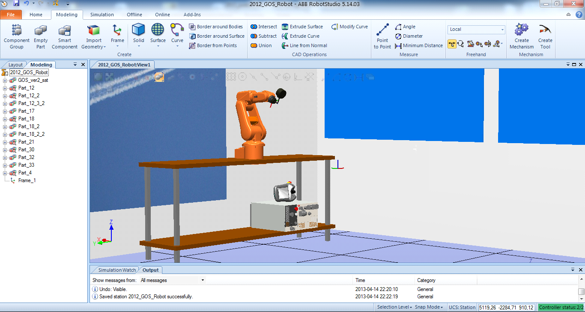Select the 2012_GOS_Robot root node
The width and height of the screenshot is (585, 312).
pos(29,72)
